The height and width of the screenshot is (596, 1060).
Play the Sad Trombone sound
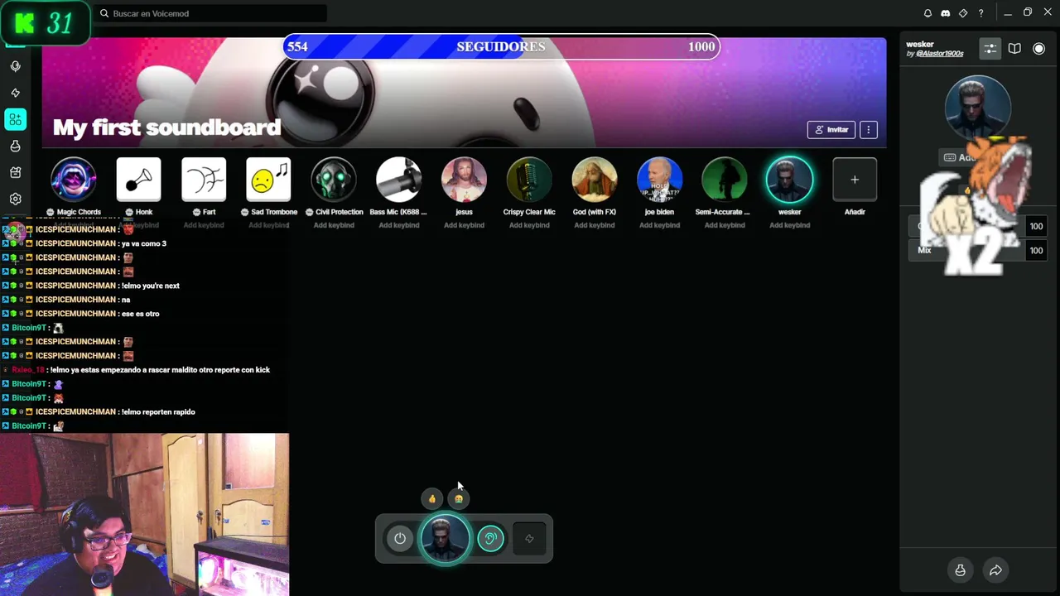coord(268,180)
